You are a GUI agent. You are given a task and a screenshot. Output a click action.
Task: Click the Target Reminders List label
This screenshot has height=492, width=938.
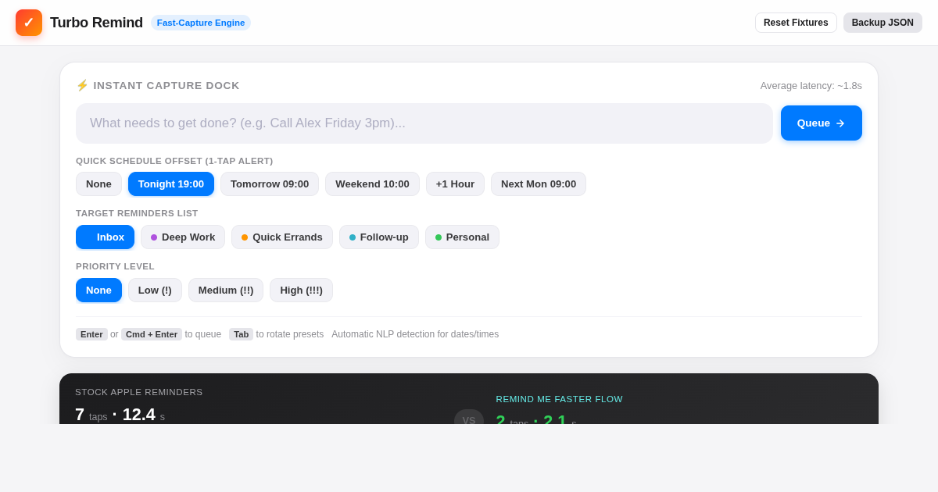[x=137, y=213]
